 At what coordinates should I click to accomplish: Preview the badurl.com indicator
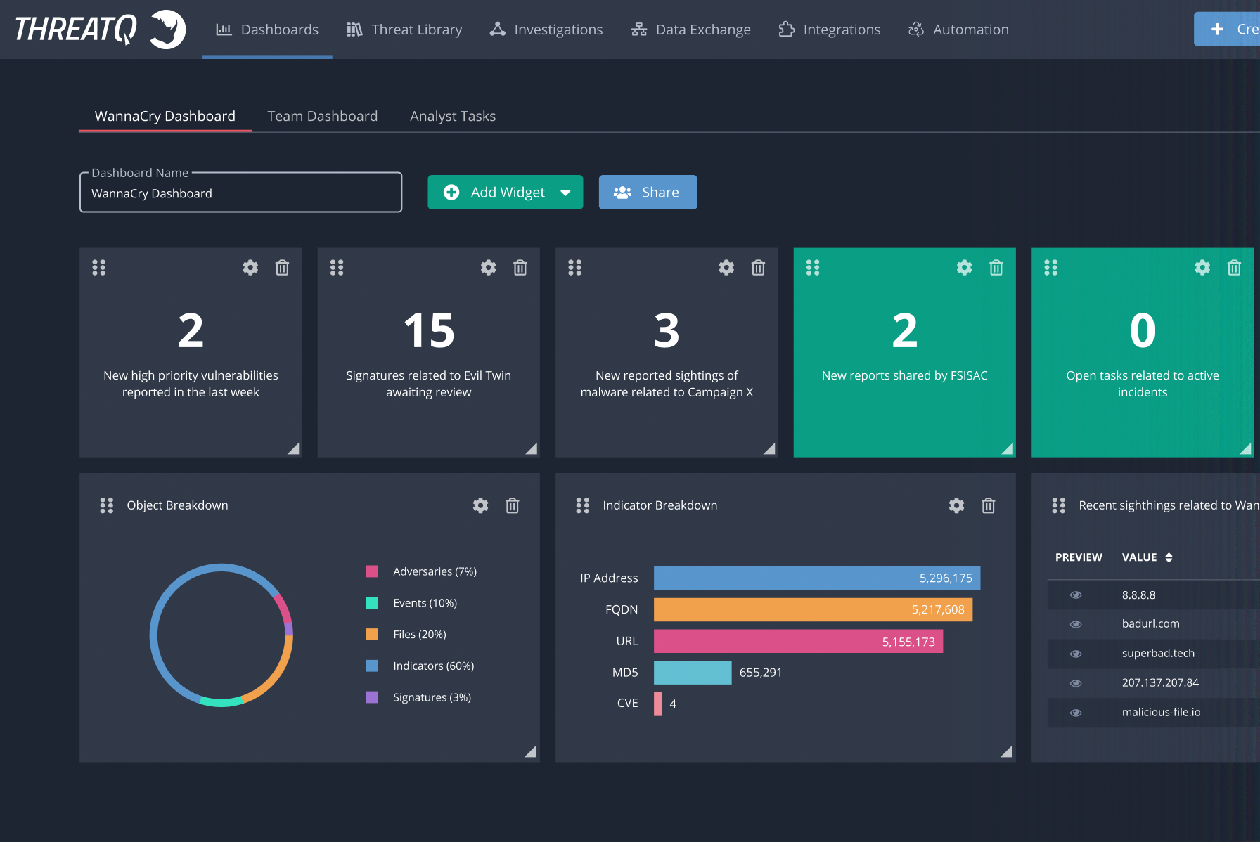point(1076,624)
